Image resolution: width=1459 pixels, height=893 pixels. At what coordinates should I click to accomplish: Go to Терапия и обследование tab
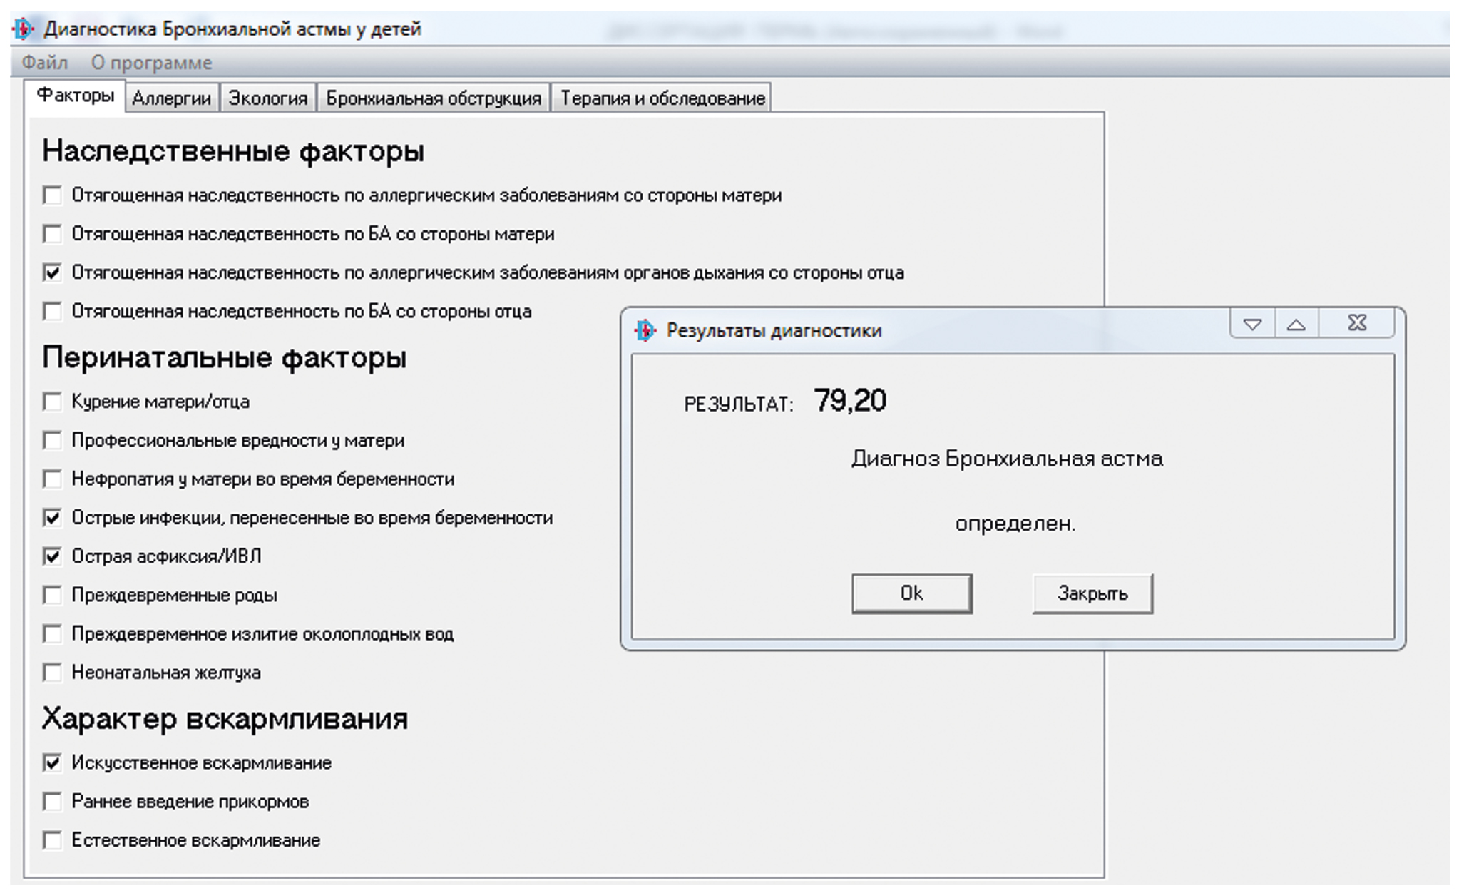tap(662, 98)
